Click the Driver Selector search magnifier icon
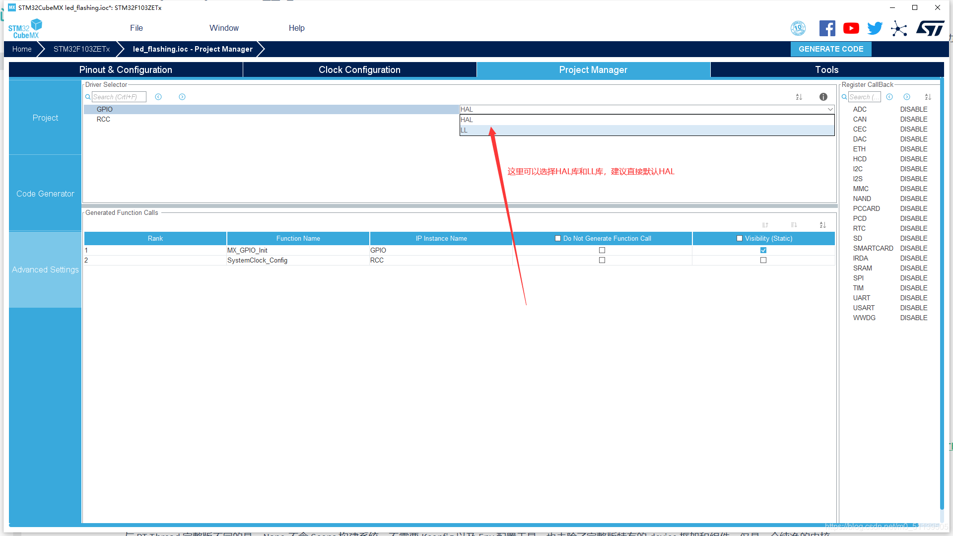 point(88,97)
